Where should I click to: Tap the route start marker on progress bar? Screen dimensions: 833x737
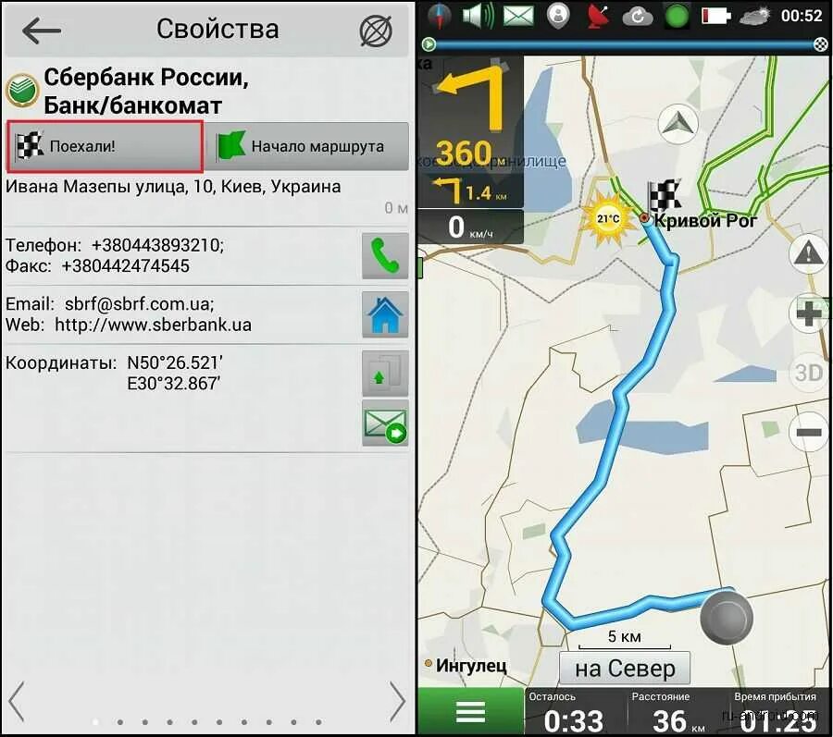429,44
